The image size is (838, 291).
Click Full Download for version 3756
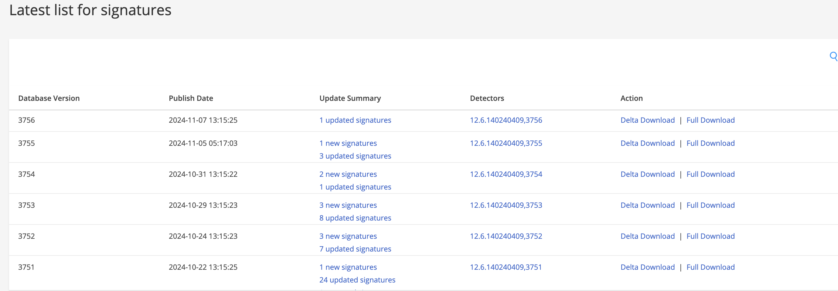click(x=711, y=120)
